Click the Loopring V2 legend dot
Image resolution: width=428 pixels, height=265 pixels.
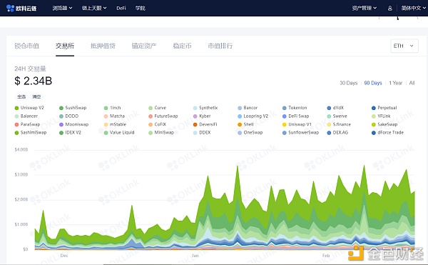point(240,116)
